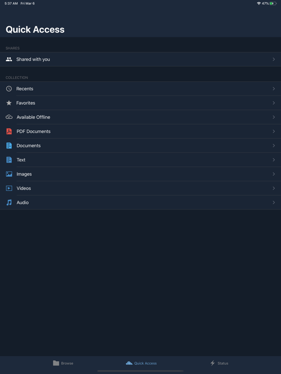The height and width of the screenshot is (374, 281).
Task: Open Recents via its chevron
Action: point(274,89)
